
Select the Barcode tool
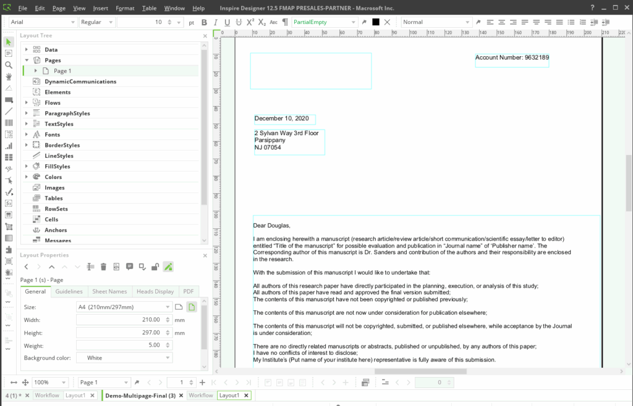(x=9, y=123)
